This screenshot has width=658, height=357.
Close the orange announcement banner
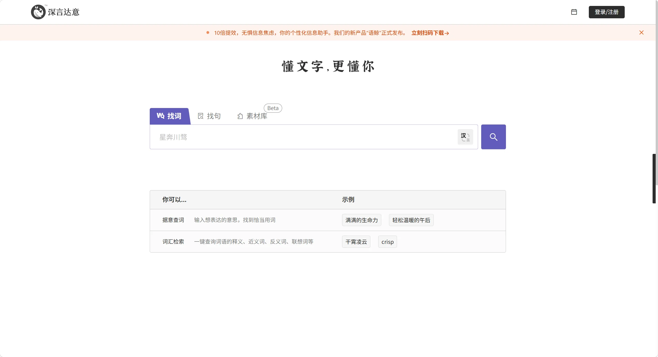(641, 32)
